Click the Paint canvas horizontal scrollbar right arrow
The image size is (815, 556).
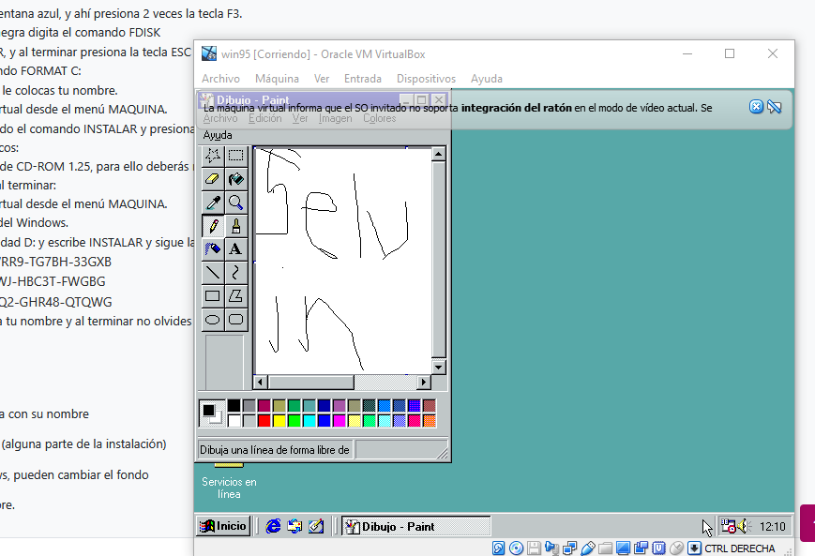pos(424,382)
